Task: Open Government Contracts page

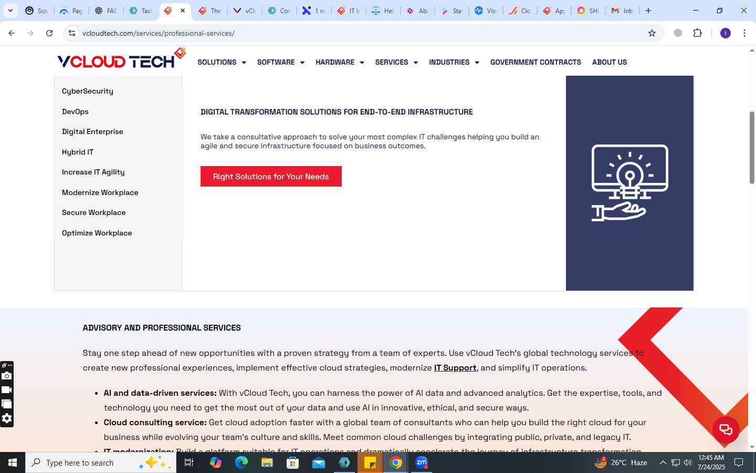Action: pyautogui.click(x=535, y=62)
